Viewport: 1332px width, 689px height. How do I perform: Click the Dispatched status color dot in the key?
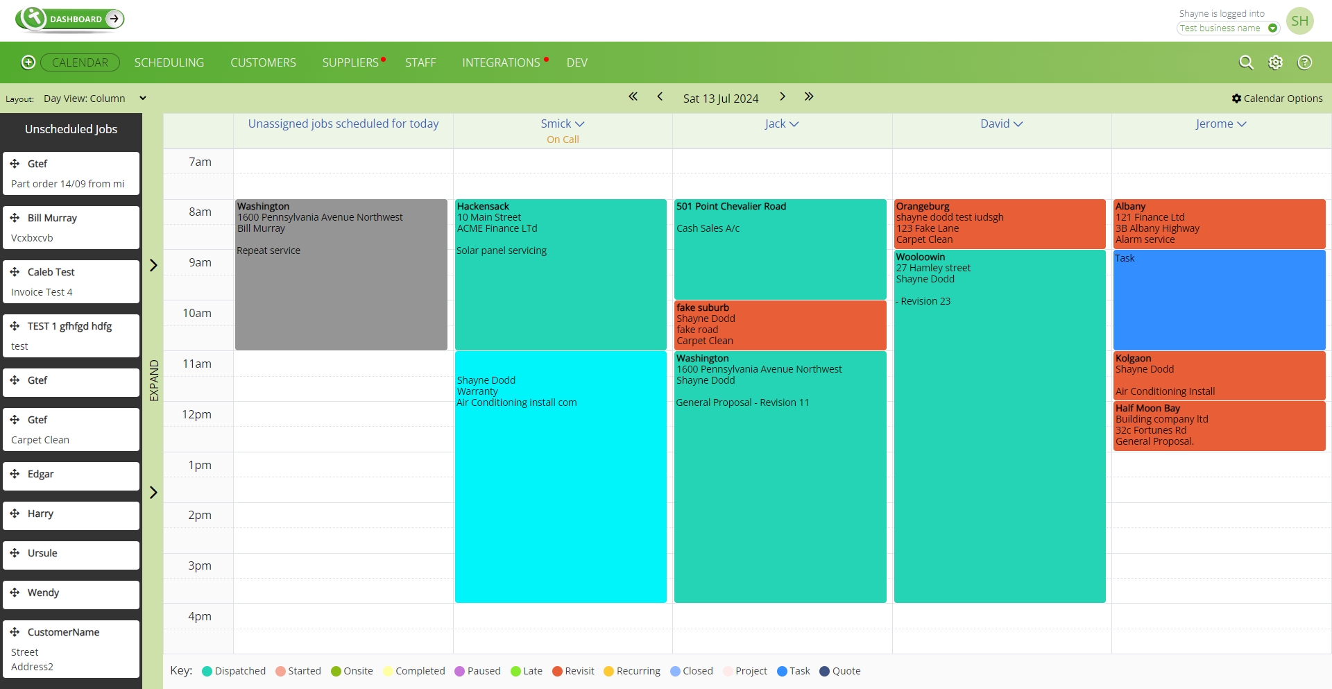[x=207, y=671]
